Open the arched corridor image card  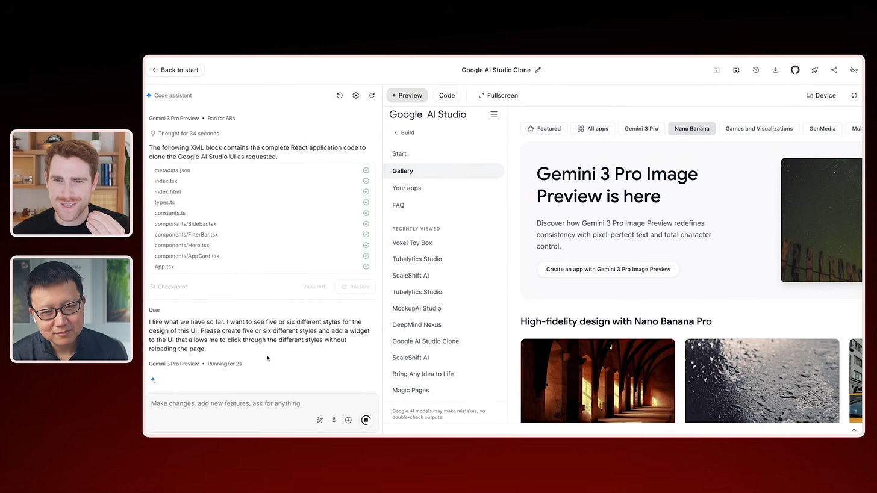(598, 380)
